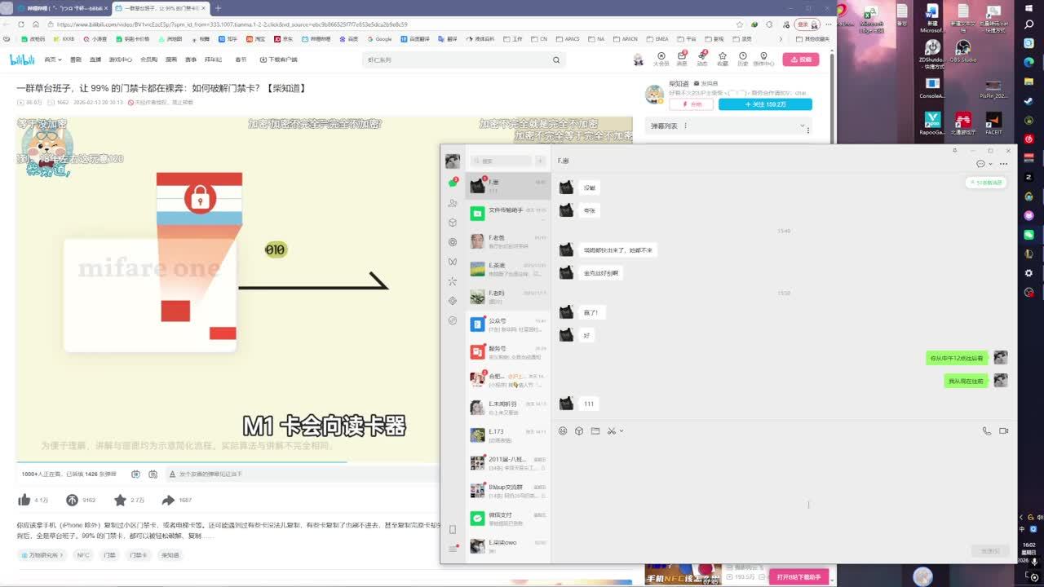Open screenshot scissors dropdown arrow

click(622, 430)
